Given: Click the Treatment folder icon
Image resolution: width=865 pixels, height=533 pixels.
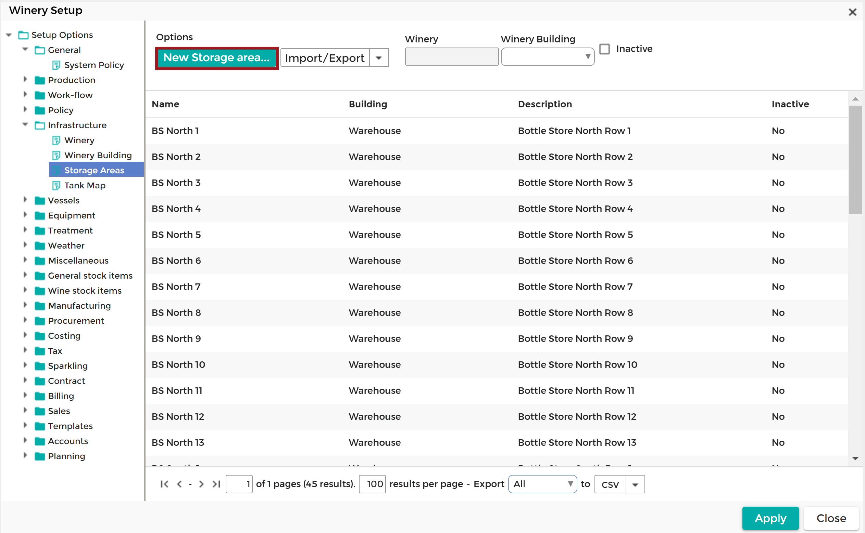Looking at the screenshot, I should click(40, 230).
